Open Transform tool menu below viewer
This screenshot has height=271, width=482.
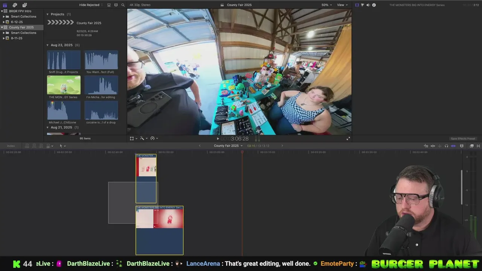pyautogui.click(x=133, y=139)
